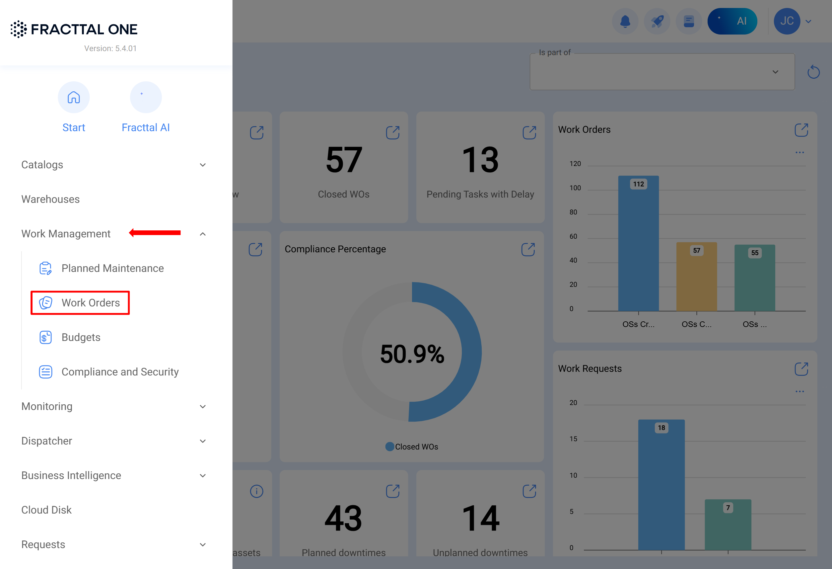Viewport: 832px width, 569px height.
Task: Toggle Closed WOs legend item
Action: coord(412,447)
